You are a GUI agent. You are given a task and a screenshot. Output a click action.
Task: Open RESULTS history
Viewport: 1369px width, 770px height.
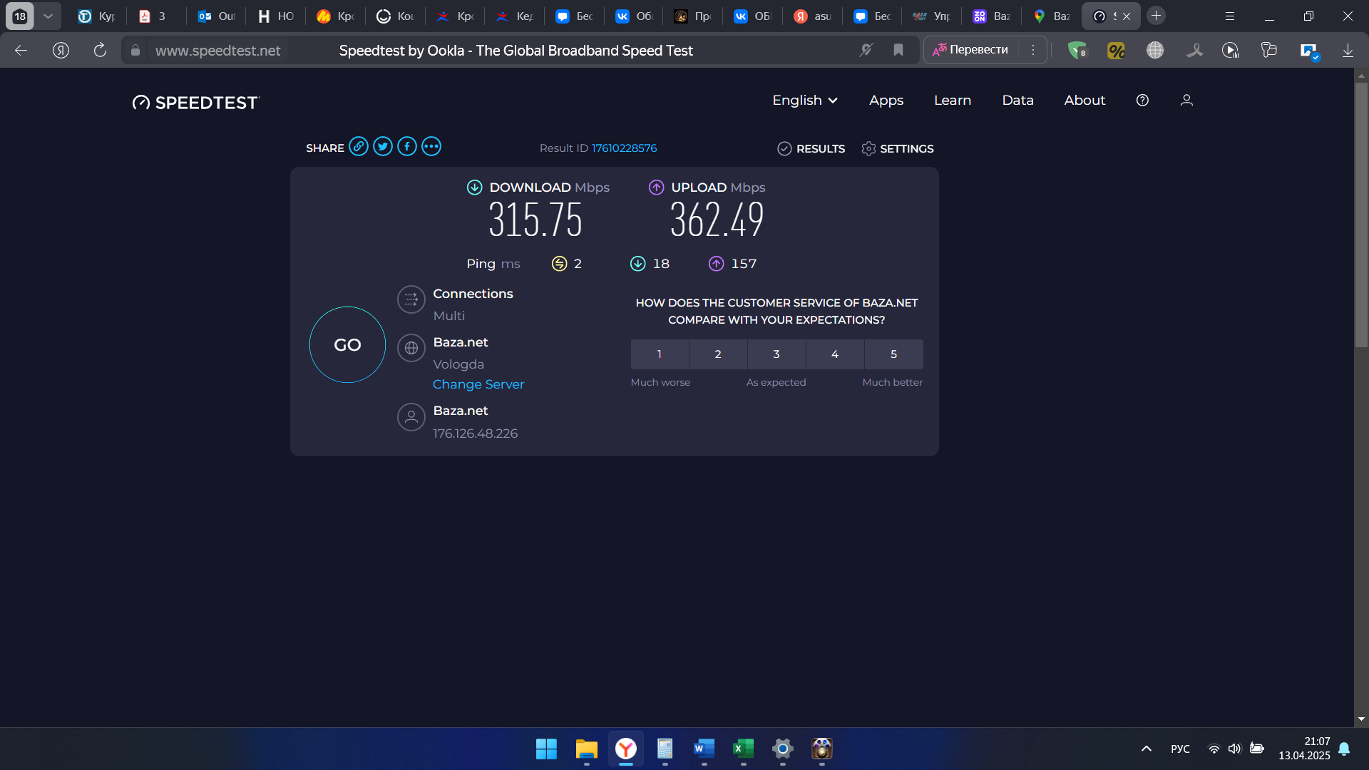[x=811, y=148]
